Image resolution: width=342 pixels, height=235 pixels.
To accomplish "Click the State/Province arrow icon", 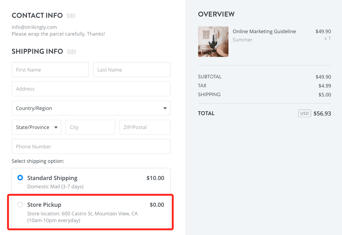I will 56,127.
